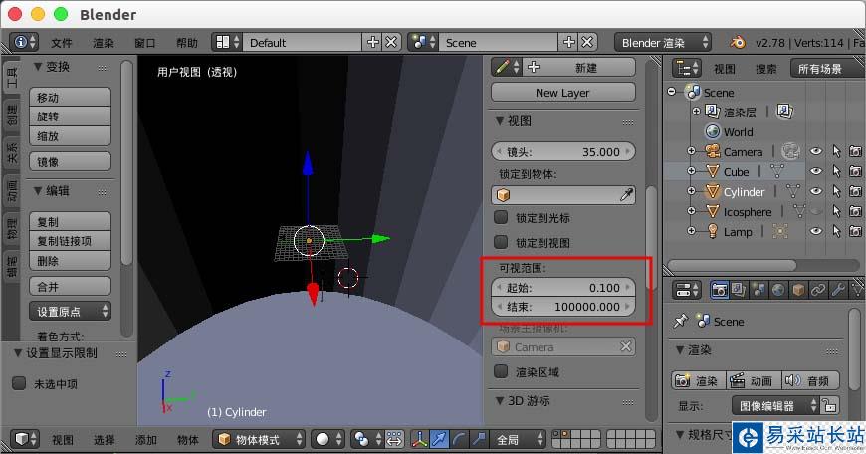Viewport: 866px width, 454px height.
Task: Open the 所有场景 display mode dropdown
Action: click(x=827, y=69)
